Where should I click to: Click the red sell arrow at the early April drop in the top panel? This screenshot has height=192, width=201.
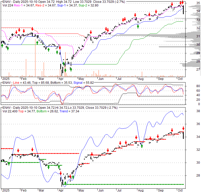[60, 48]
